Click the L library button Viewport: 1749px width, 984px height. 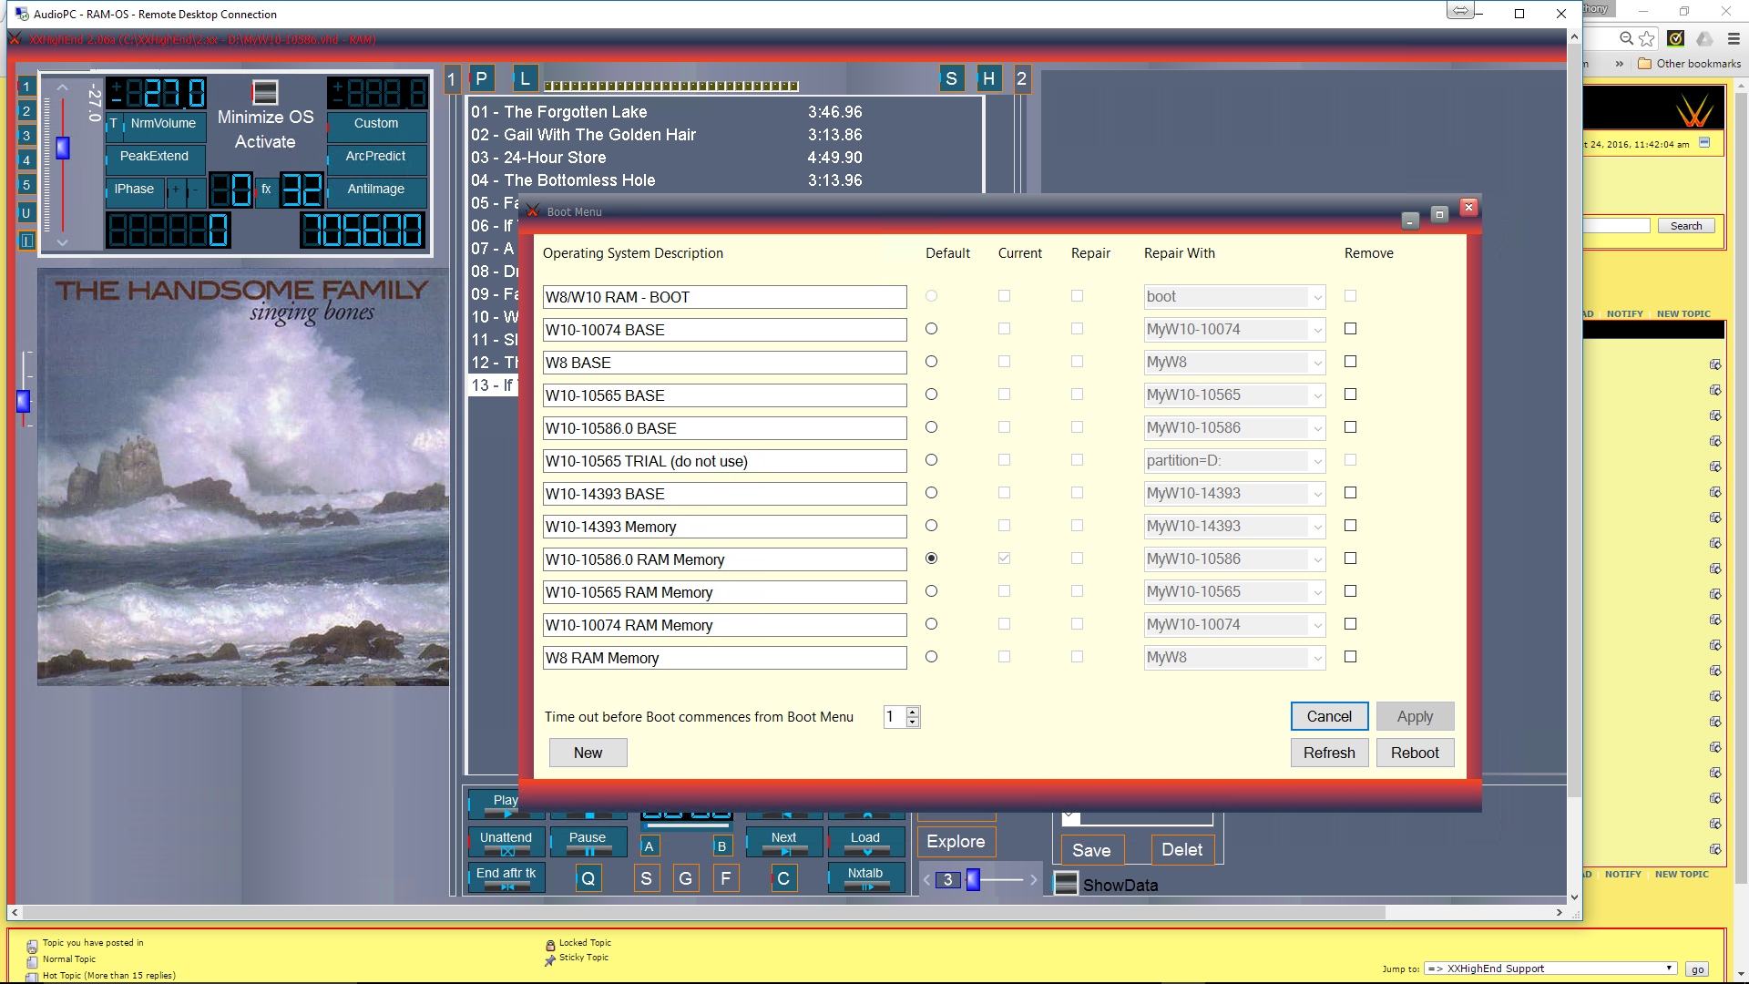click(525, 78)
